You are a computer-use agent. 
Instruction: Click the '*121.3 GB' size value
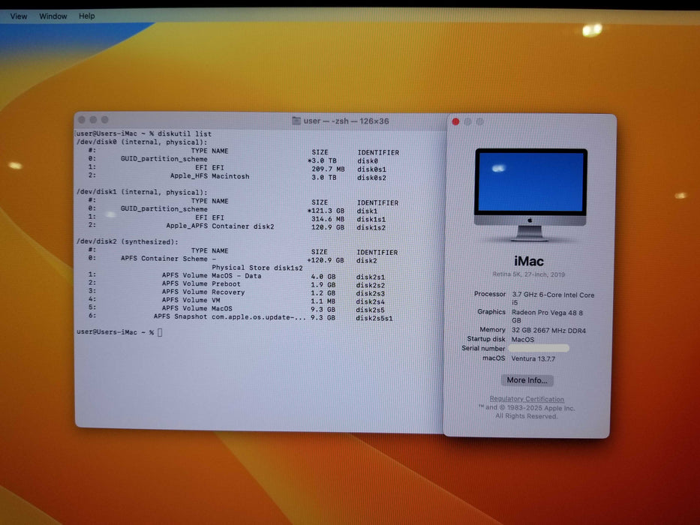(x=326, y=211)
